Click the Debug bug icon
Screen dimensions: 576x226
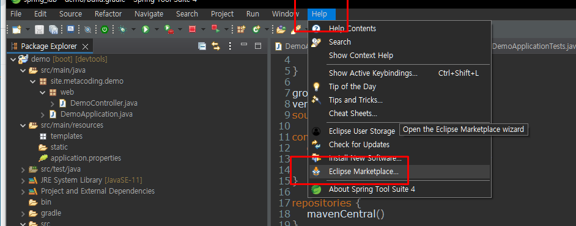123,29
